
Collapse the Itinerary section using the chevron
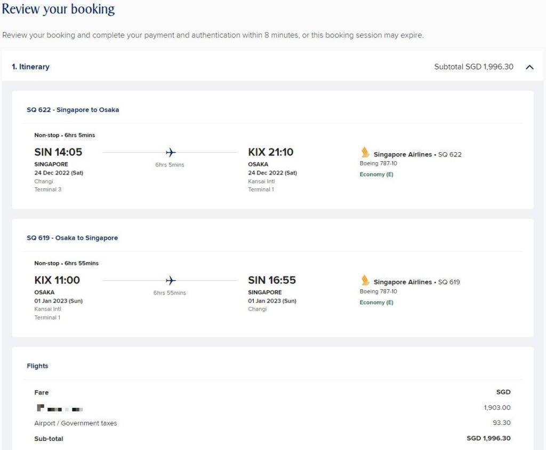point(529,67)
